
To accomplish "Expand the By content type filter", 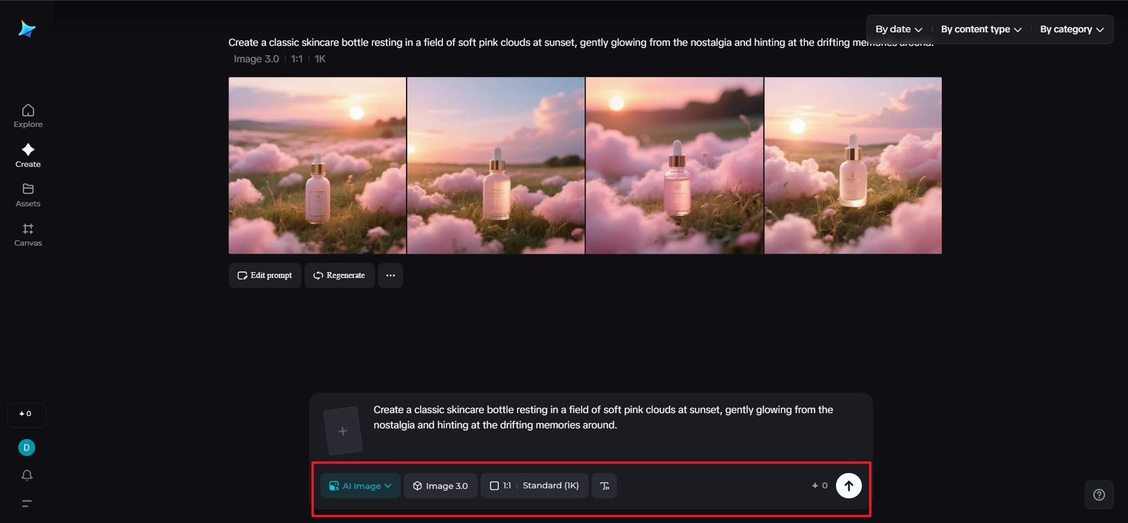I will 981,29.
